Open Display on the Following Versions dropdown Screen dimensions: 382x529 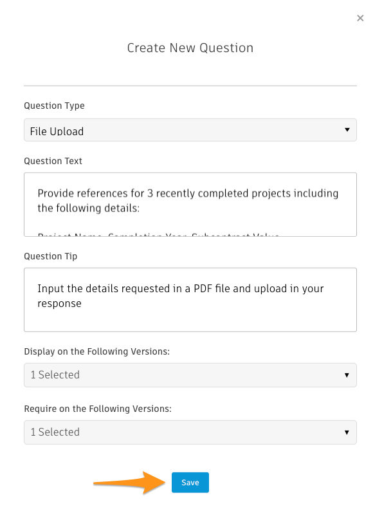tap(190, 375)
